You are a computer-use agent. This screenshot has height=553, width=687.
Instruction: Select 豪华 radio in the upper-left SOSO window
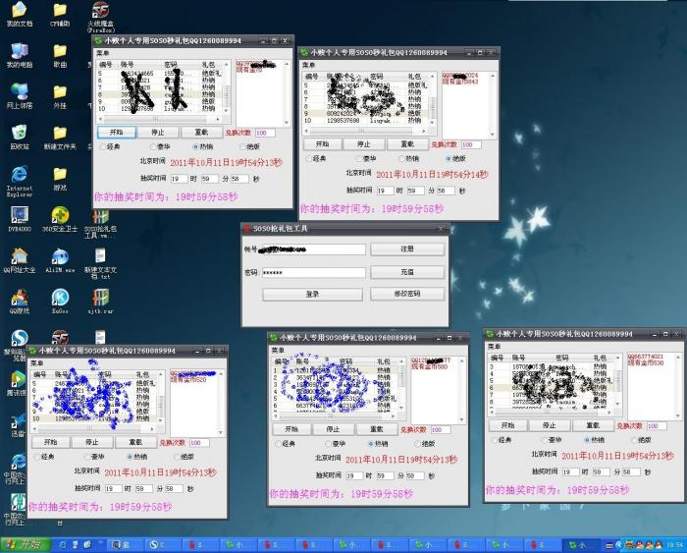click(x=153, y=146)
